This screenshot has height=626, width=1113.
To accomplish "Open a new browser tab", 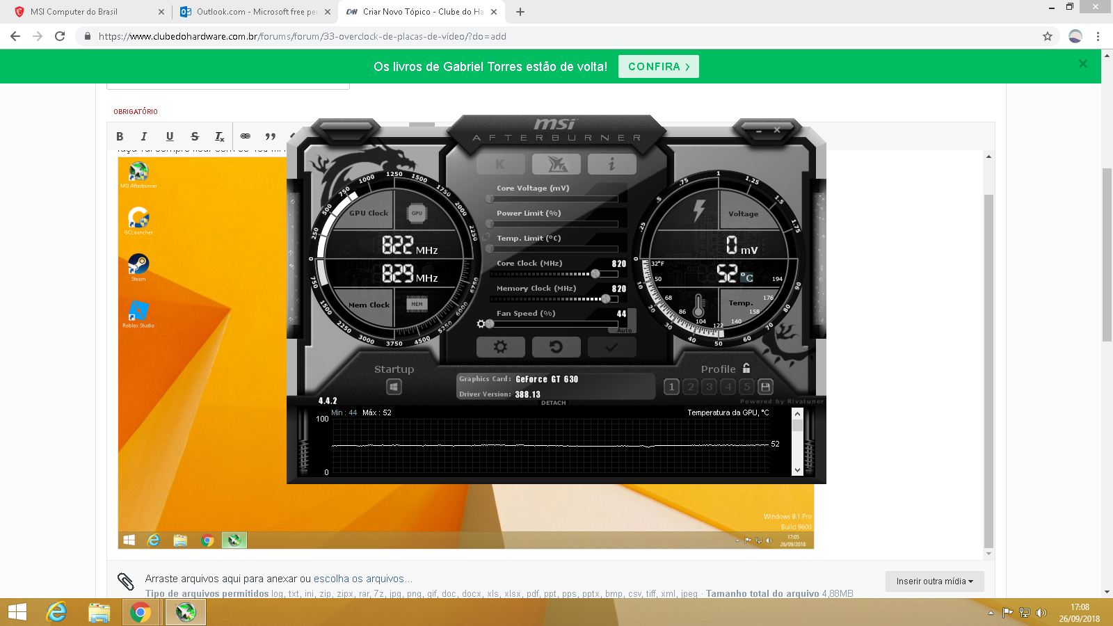I will coord(520,12).
